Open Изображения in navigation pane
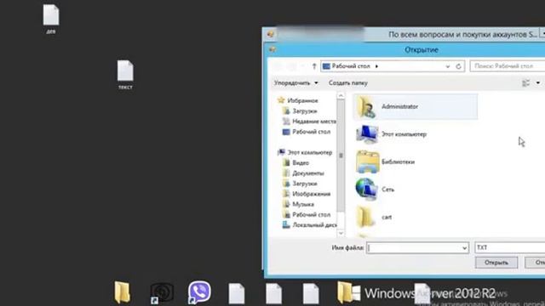The width and height of the screenshot is (545, 306). pyautogui.click(x=307, y=194)
